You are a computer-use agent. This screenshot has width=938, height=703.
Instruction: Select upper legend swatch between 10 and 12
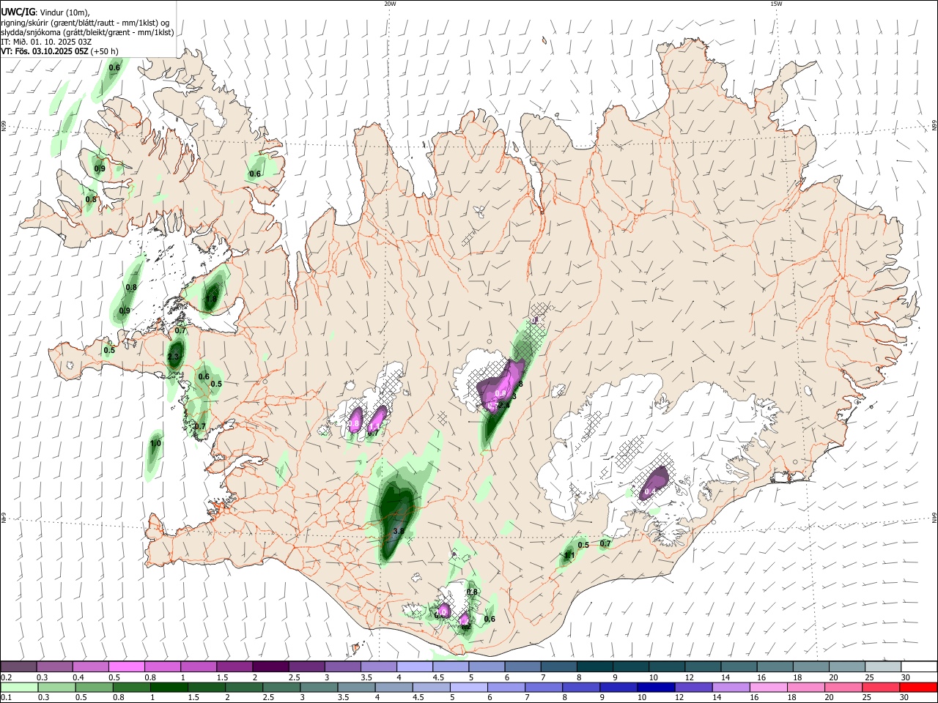[x=666, y=666]
